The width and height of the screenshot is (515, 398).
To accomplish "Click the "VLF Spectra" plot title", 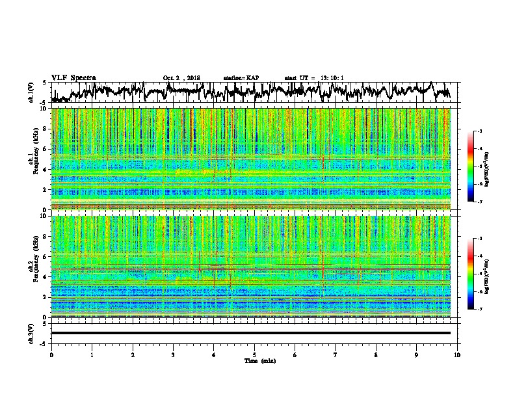I will (73, 78).
